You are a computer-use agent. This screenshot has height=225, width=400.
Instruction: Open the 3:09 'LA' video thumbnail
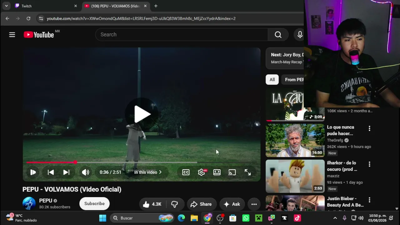coord(295,105)
